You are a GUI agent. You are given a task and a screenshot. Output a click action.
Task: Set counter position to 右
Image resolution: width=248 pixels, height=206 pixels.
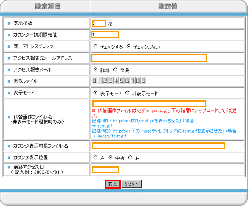click(x=130, y=157)
